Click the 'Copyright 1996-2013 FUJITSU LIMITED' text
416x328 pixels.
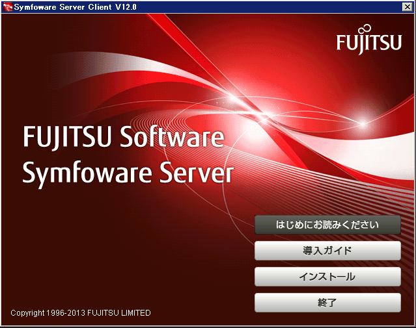(81, 313)
